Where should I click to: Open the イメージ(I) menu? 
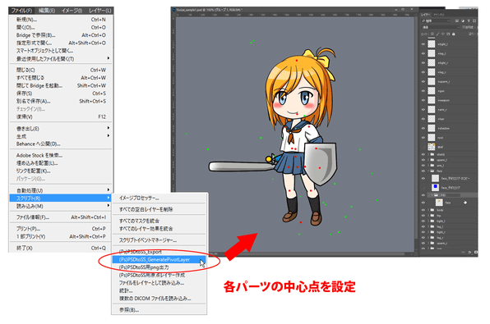click(x=72, y=11)
